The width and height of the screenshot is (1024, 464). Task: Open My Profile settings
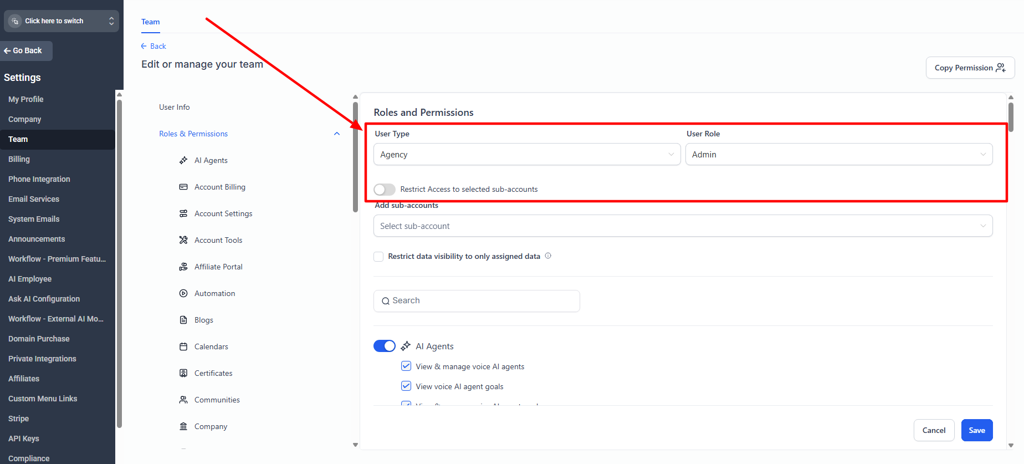point(26,99)
